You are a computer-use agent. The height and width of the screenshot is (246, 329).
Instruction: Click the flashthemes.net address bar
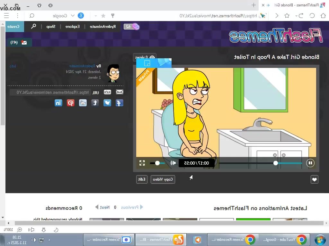pos(218,16)
